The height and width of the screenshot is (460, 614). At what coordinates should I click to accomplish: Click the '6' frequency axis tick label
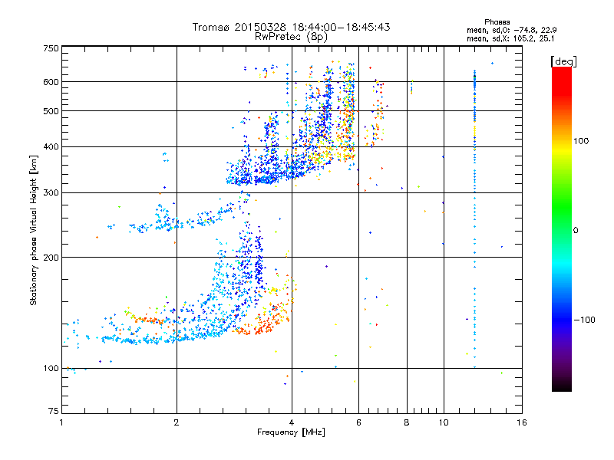point(358,422)
